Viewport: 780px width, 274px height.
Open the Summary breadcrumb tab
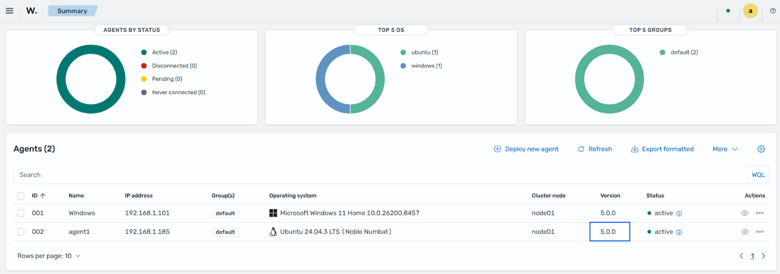coord(72,11)
